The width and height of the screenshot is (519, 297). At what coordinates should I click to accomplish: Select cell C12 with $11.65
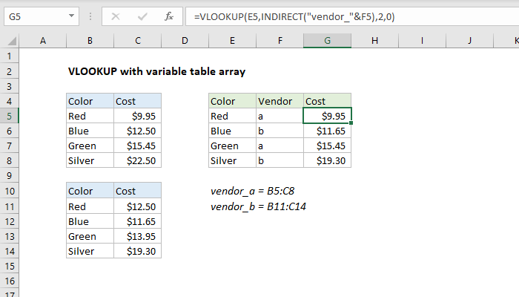click(138, 221)
